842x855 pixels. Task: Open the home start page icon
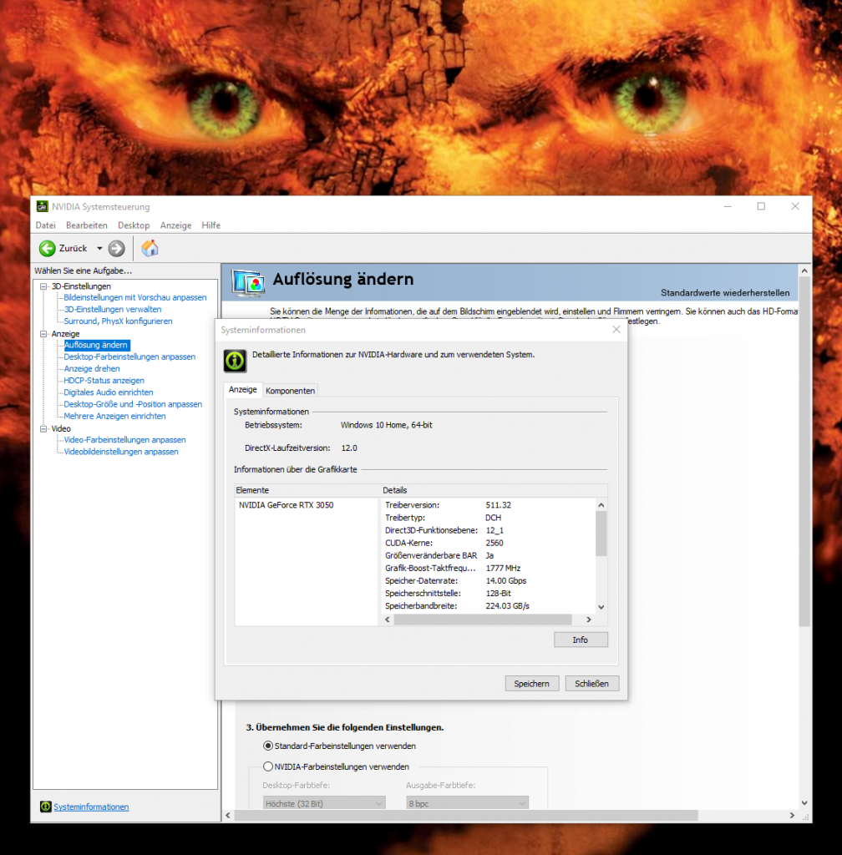pyautogui.click(x=150, y=248)
